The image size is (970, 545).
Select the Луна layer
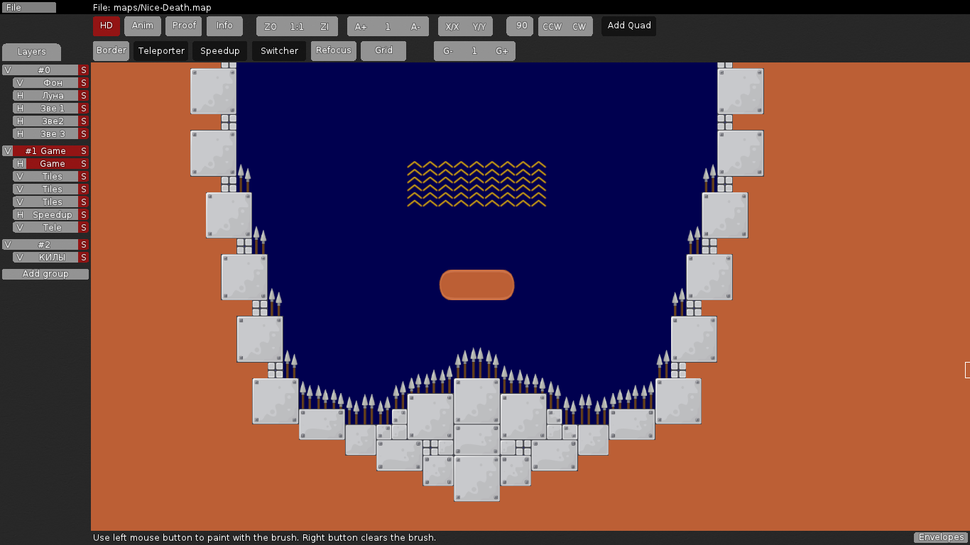(53, 96)
